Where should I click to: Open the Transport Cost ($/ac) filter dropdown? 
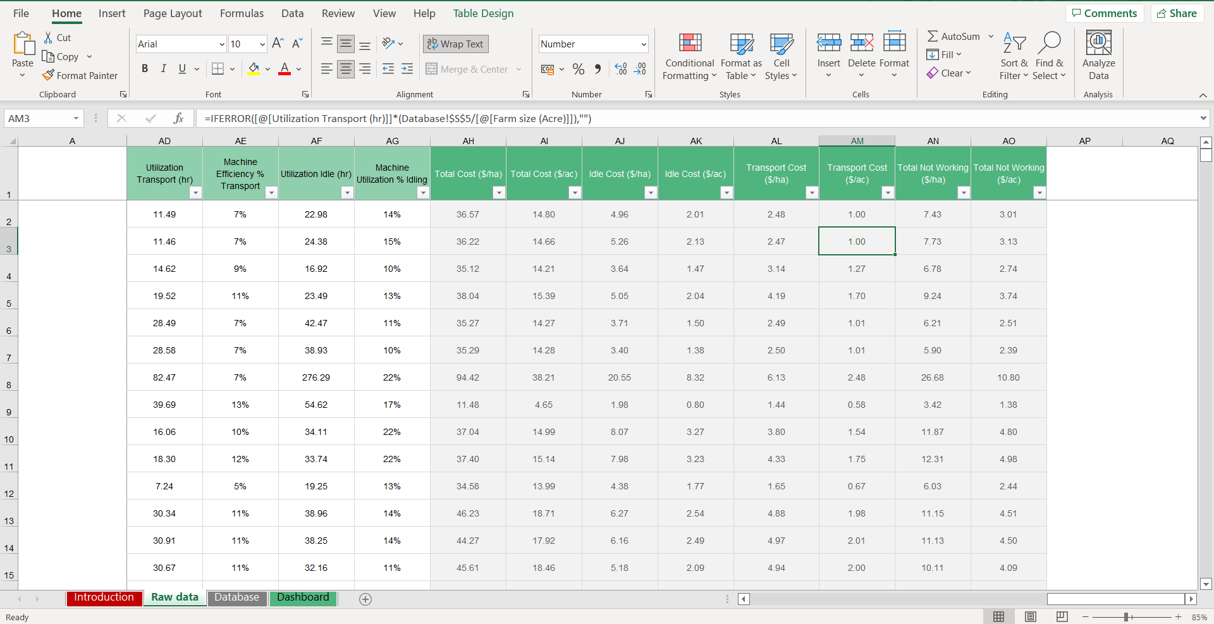[x=887, y=193]
